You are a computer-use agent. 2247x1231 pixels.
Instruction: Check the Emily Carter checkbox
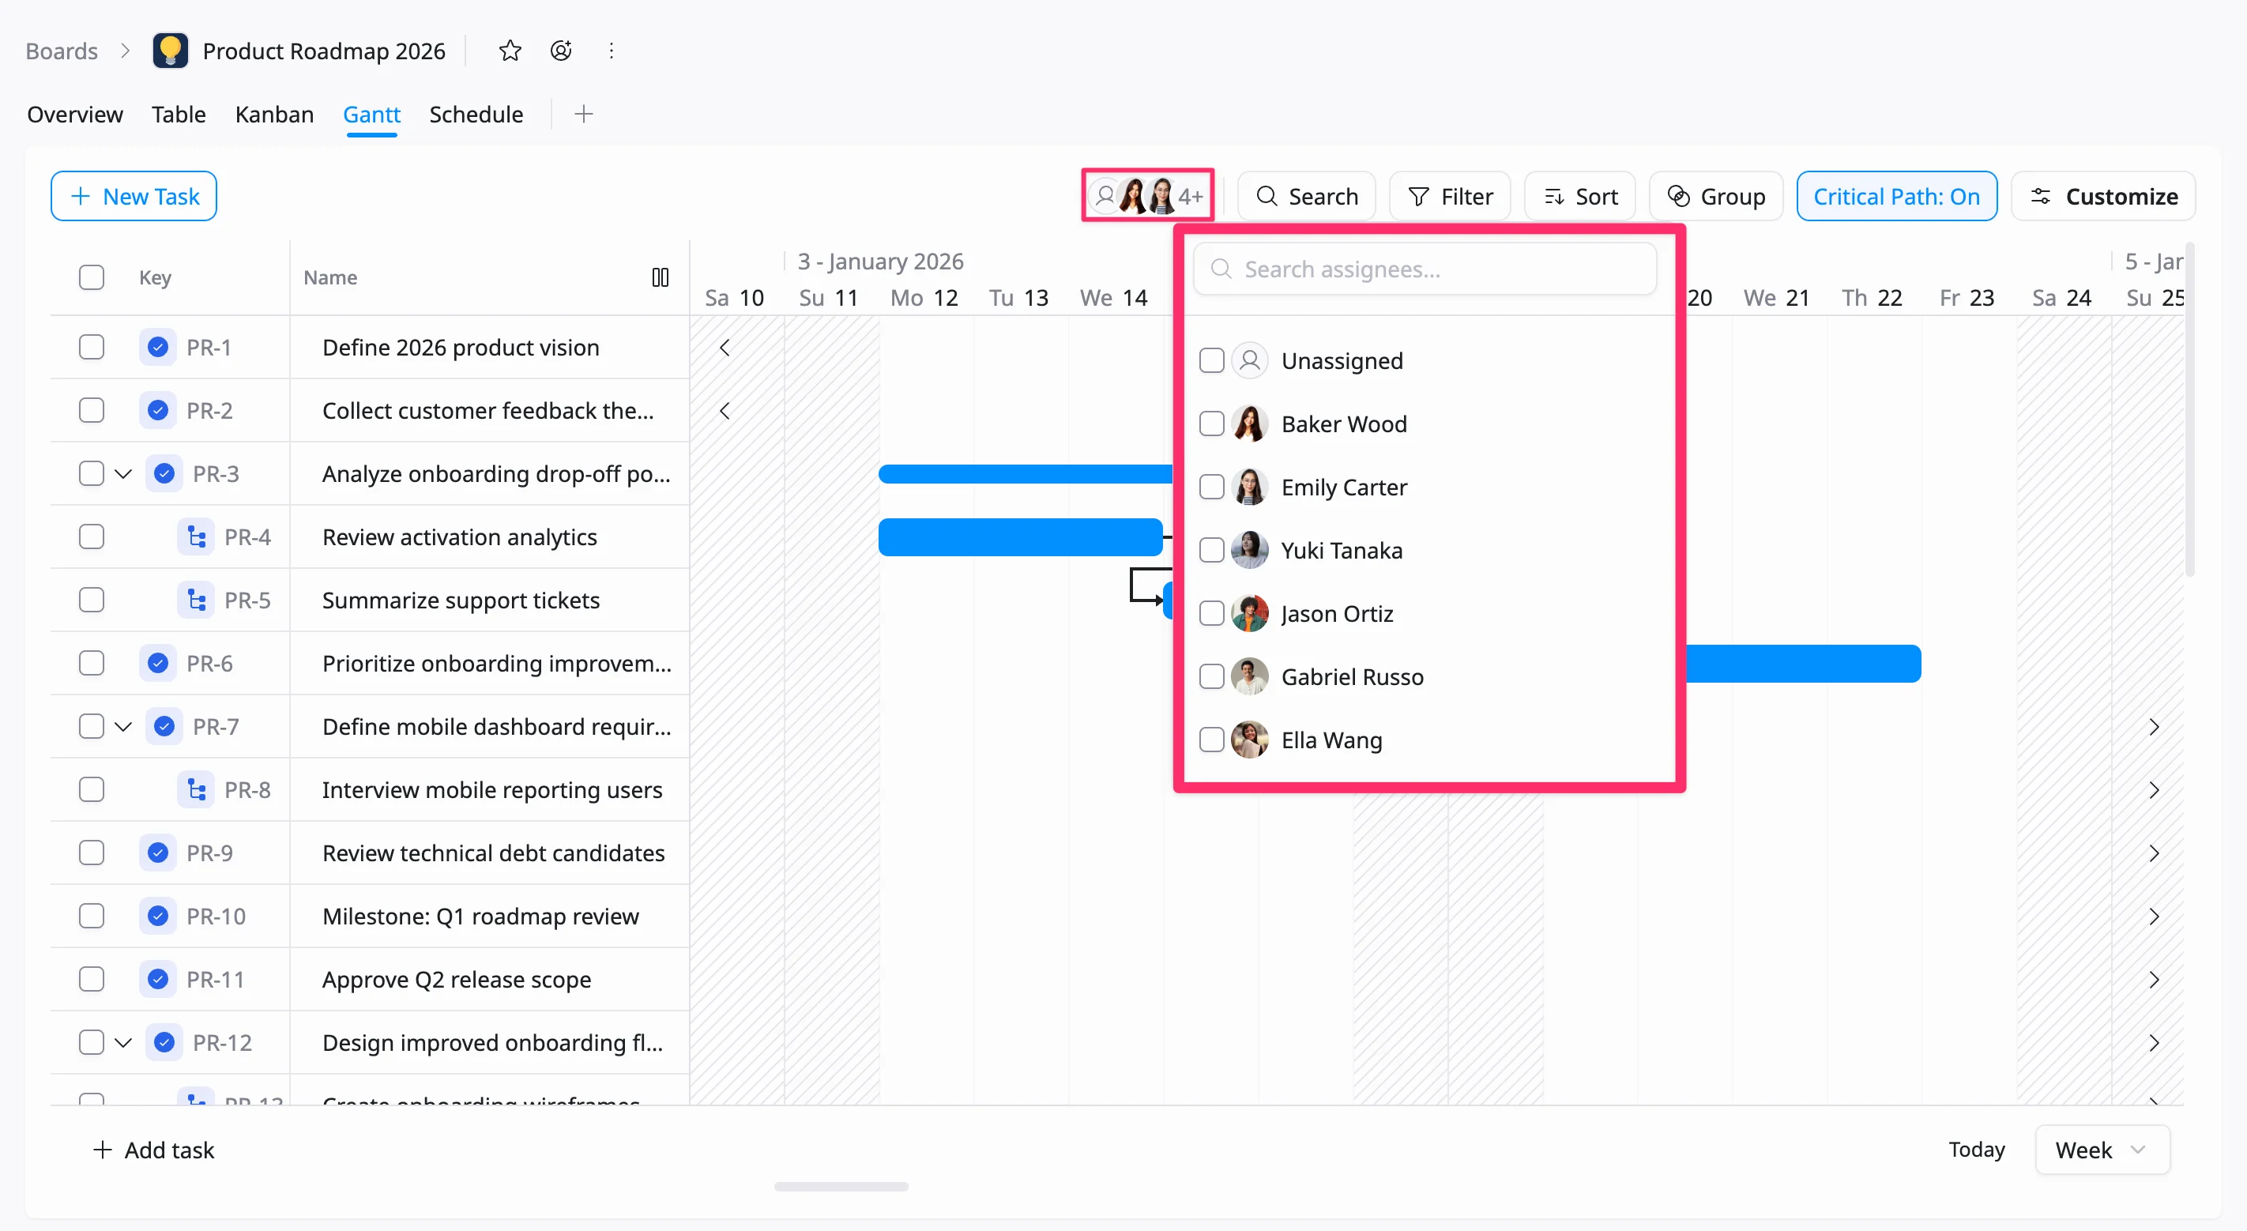tap(1212, 488)
